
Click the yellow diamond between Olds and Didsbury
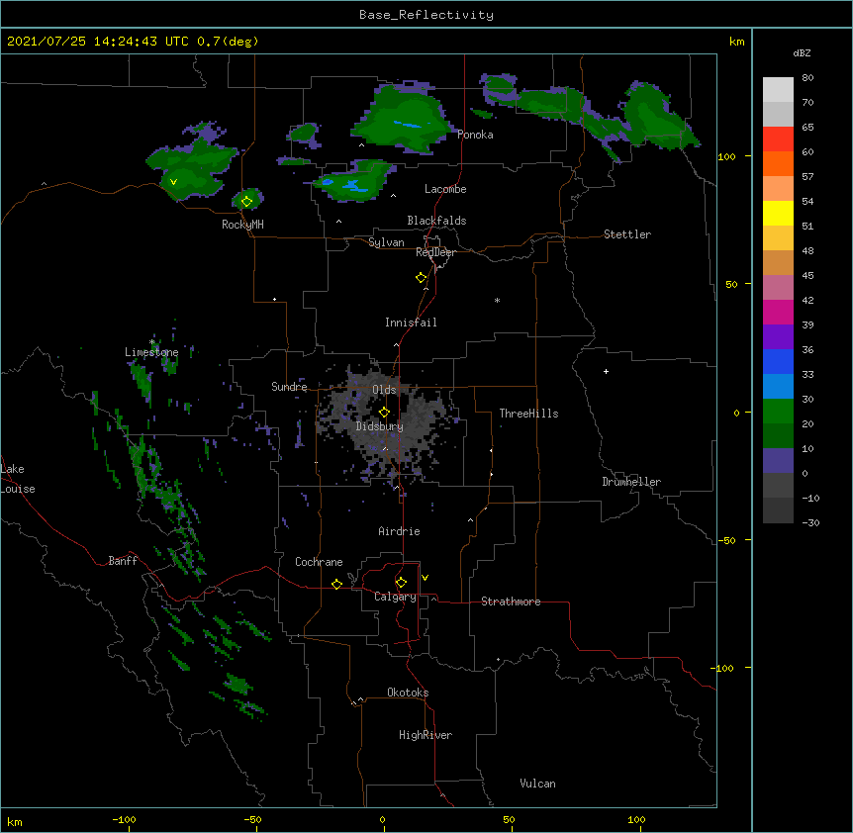point(384,412)
